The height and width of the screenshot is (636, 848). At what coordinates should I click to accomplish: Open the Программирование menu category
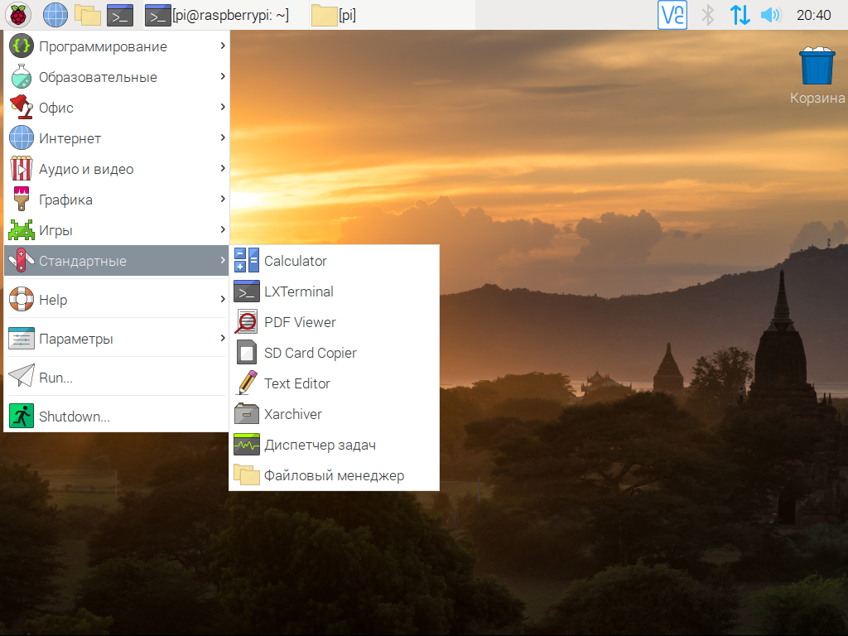[117, 46]
